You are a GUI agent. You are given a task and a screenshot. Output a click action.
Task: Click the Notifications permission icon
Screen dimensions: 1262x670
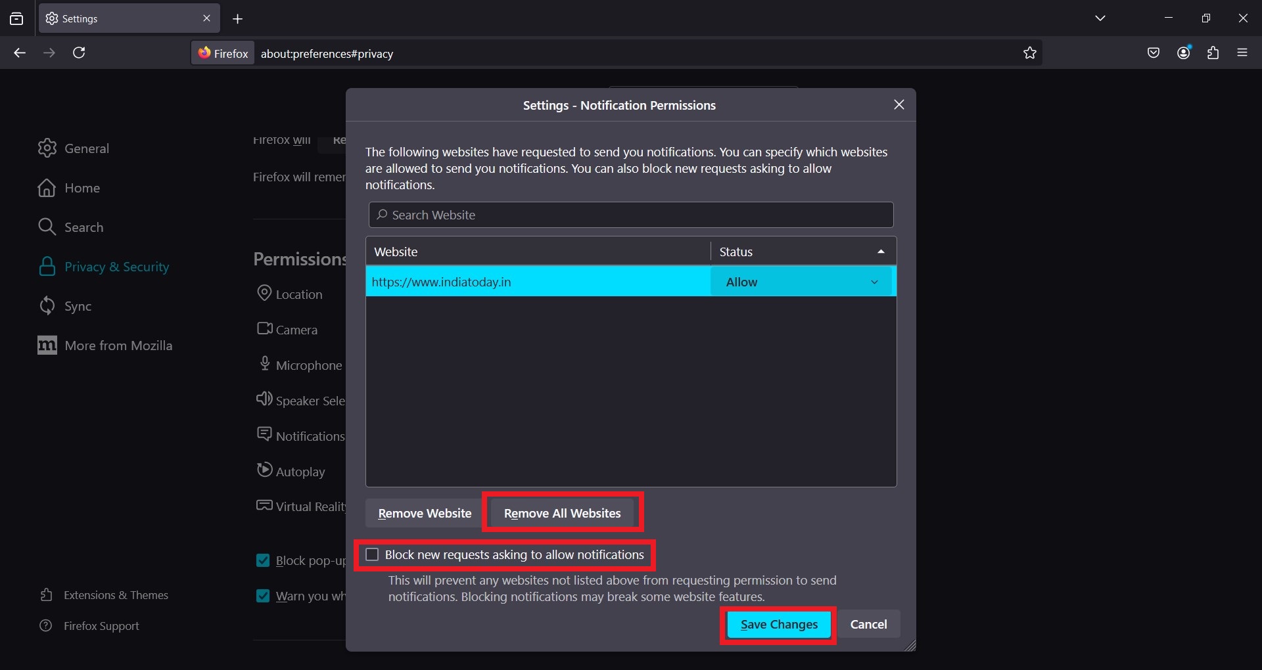point(264,434)
